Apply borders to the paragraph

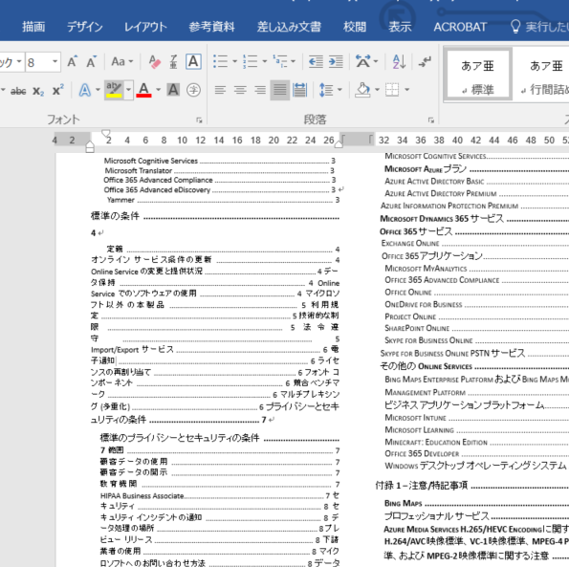point(392,90)
